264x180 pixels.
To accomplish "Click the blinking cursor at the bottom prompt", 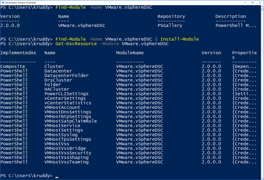I will 57,177.
